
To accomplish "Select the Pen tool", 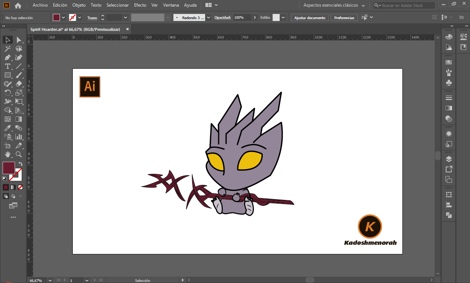I will pyautogui.click(x=7, y=57).
